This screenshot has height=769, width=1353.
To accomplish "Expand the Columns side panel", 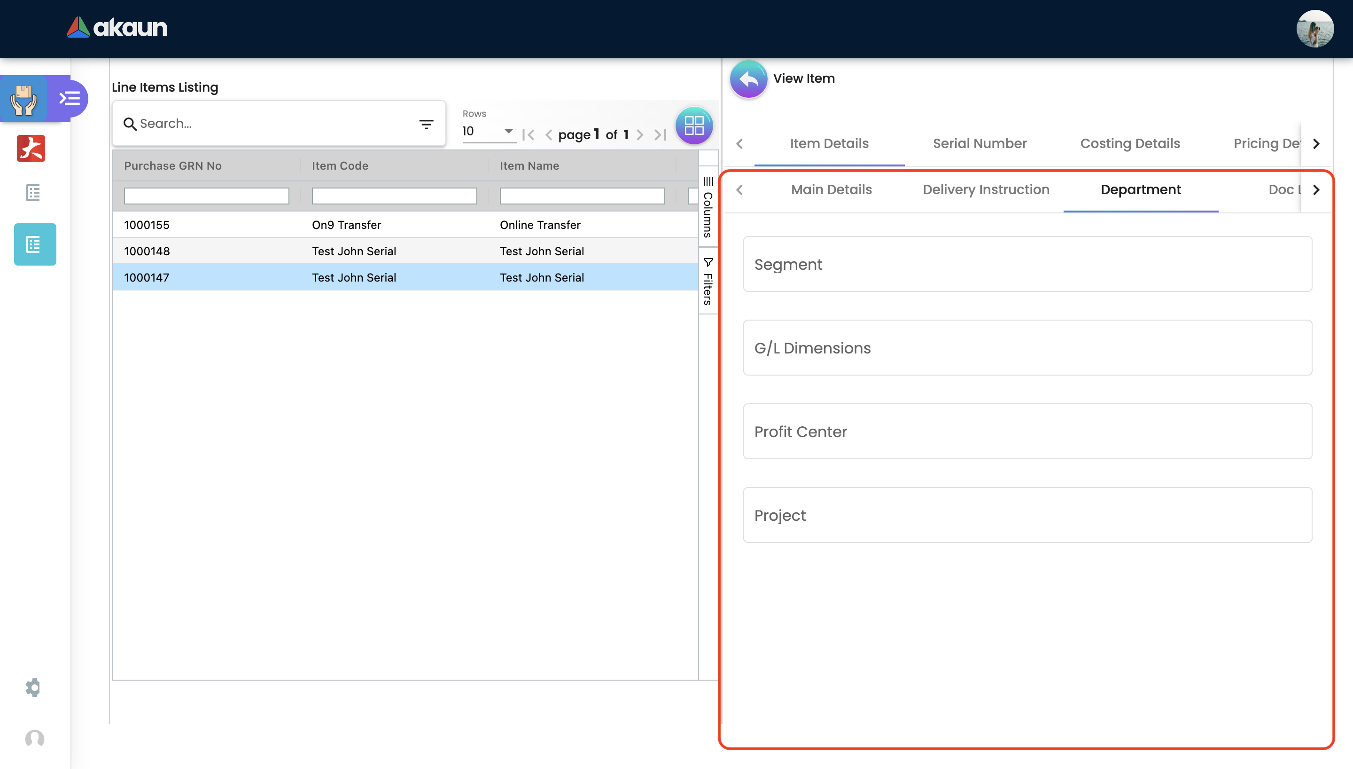I will (708, 207).
